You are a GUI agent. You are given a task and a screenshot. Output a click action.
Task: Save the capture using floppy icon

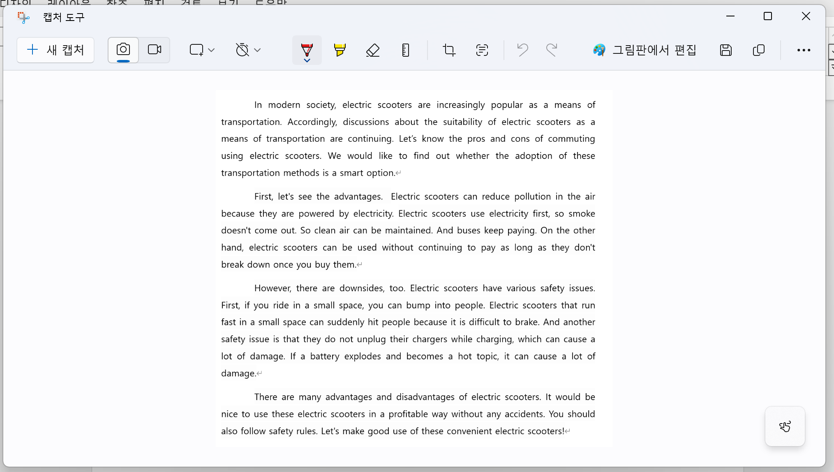[725, 50]
